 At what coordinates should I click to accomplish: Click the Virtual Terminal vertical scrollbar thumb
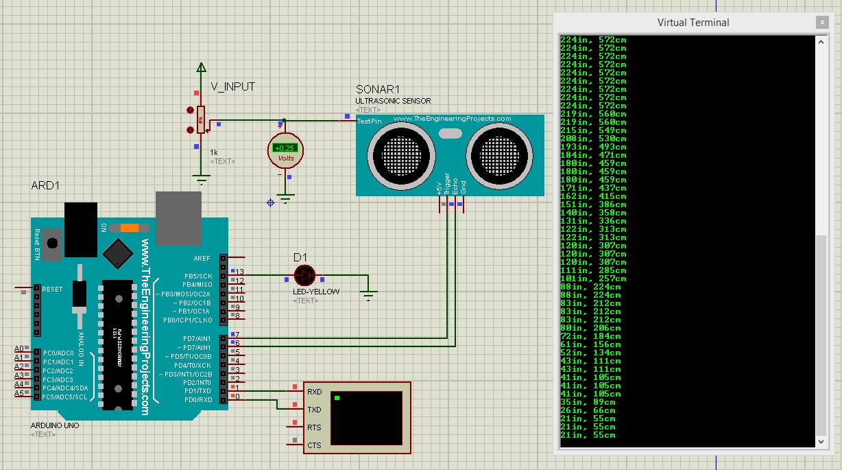click(x=821, y=336)
